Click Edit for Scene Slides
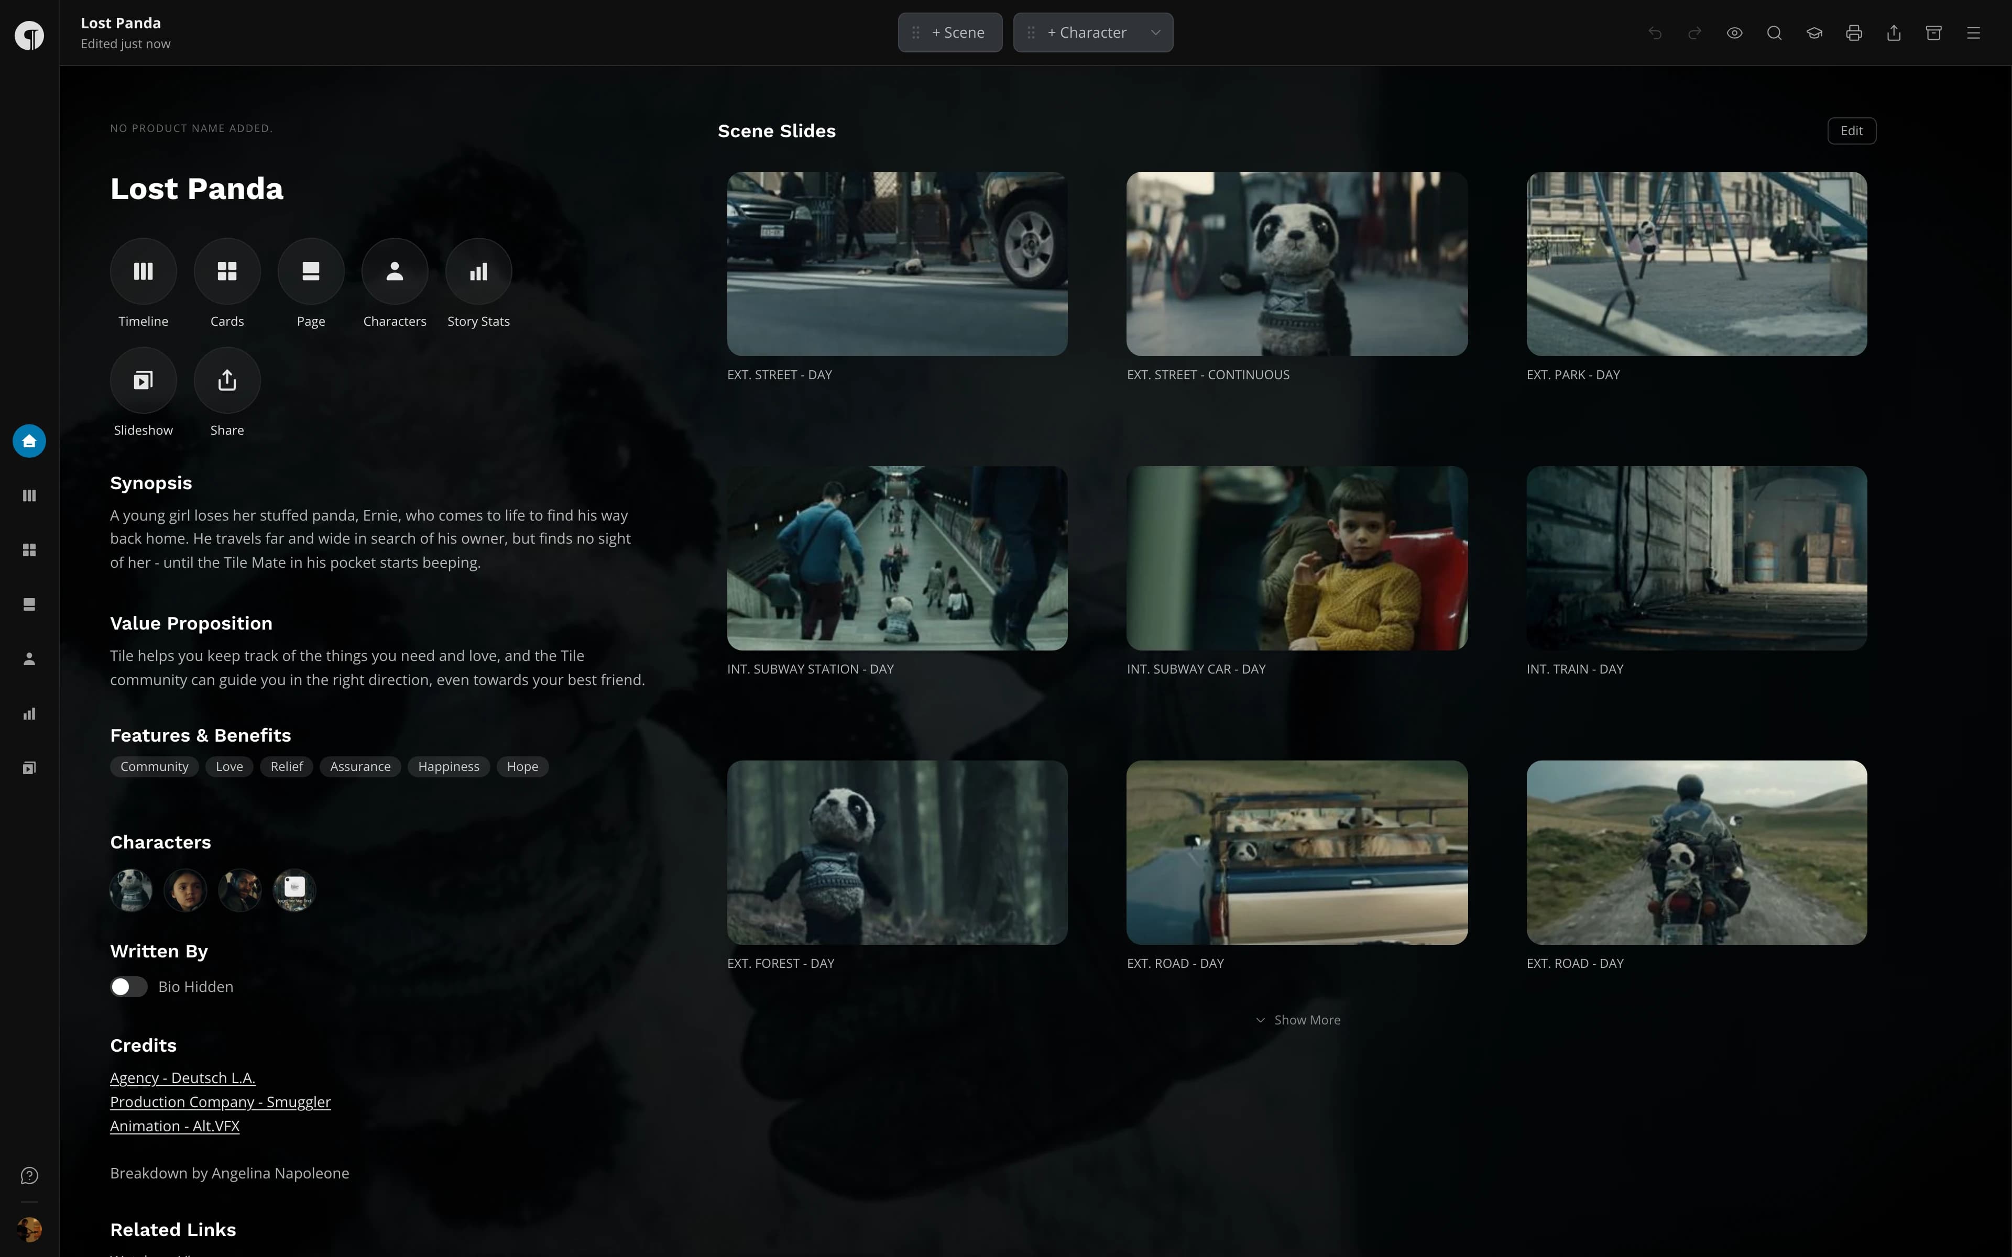 (1852, 130)
